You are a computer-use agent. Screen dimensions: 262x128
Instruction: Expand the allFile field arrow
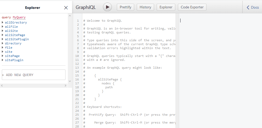tap(3, 26)
